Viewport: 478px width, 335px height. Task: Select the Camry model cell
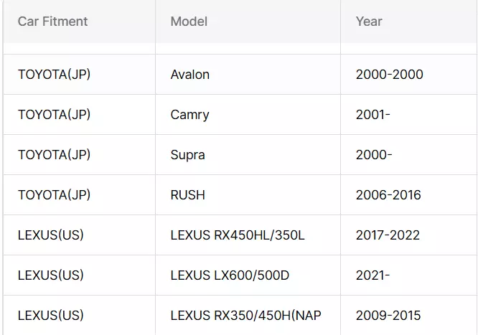[189, 115]
